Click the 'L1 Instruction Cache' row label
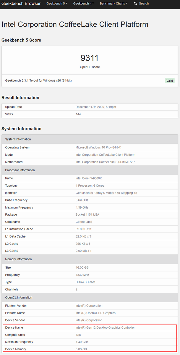 (x=19, y=229)
